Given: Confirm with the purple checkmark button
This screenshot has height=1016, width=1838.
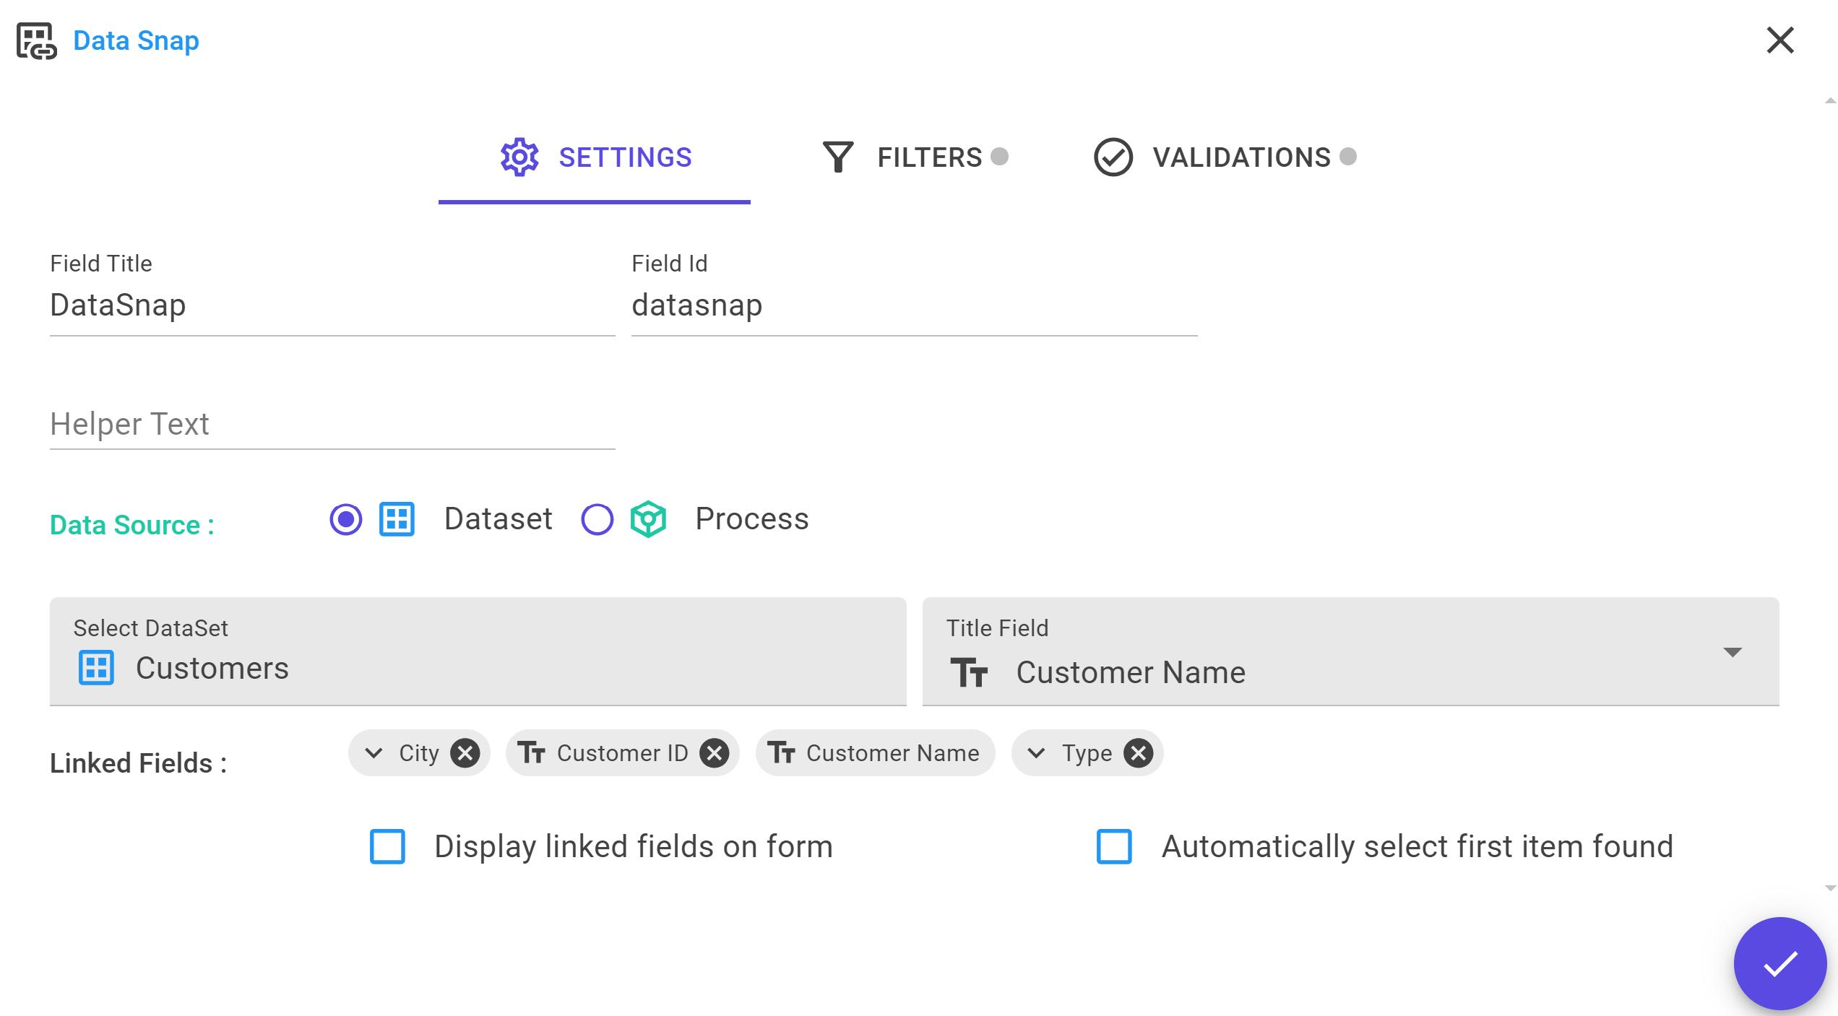Looking at the screenshot, I should 1780,963.
